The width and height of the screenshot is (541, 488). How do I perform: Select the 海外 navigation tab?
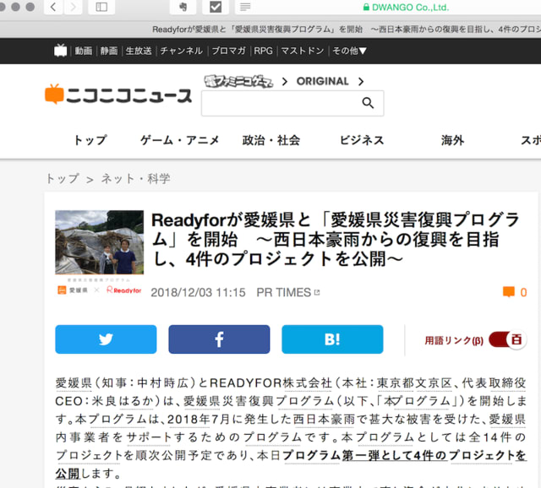point(452,140)
